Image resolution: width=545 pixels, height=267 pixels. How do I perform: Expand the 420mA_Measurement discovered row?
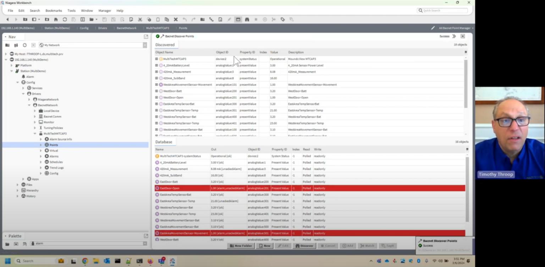click(x=156, y=72)
